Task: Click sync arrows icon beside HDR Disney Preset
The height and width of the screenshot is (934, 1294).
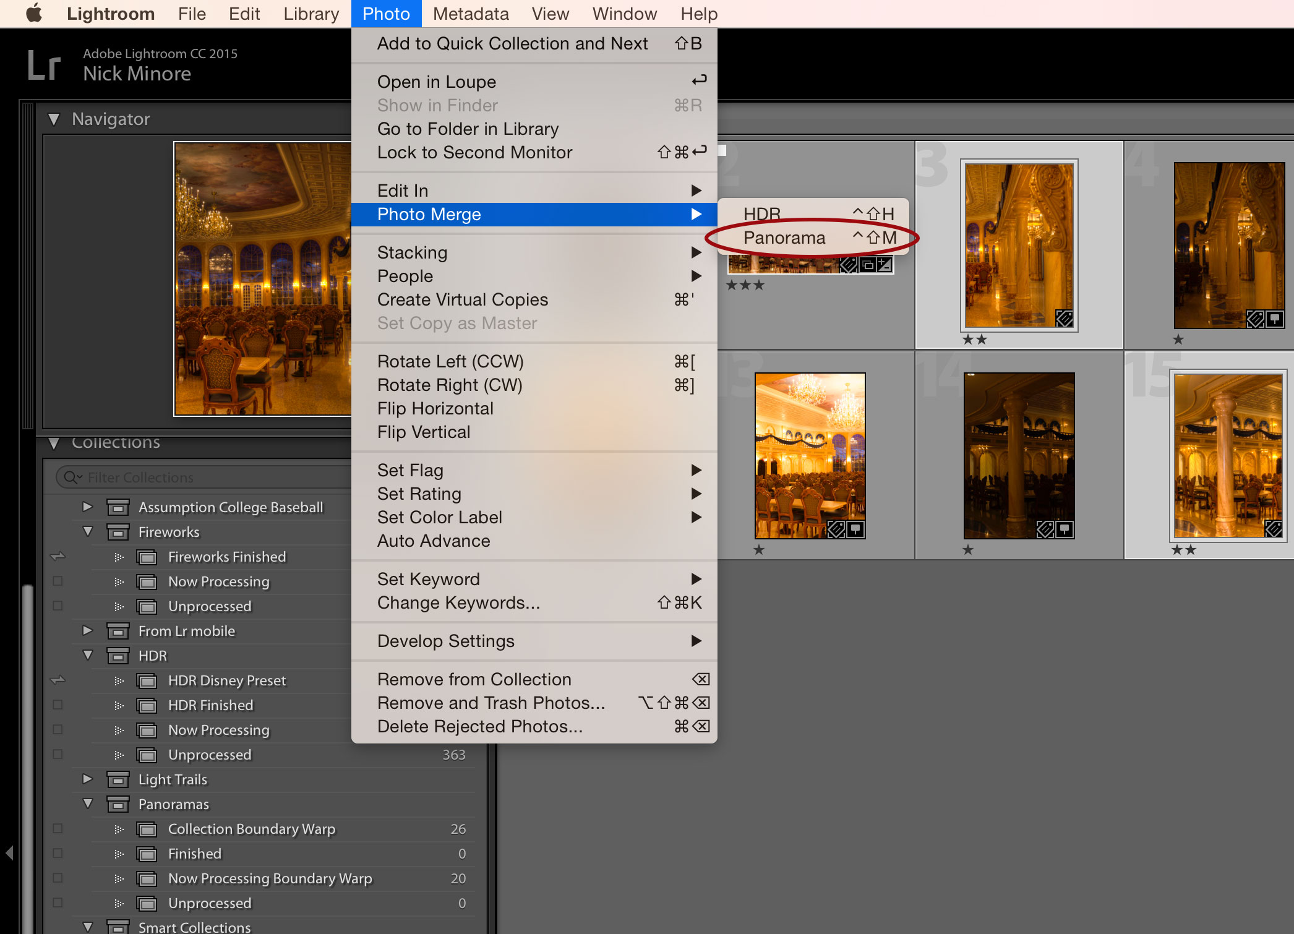Action: [x=58, y=680]
